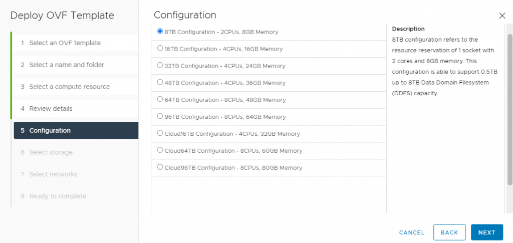Go to step 1 Select an OVF template

click(x=65, y=43)
